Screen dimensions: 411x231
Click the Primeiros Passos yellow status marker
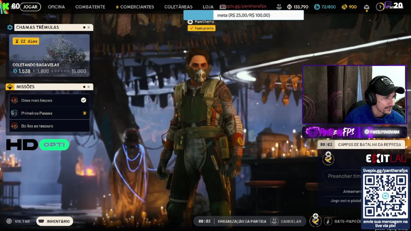pos(84,113)
